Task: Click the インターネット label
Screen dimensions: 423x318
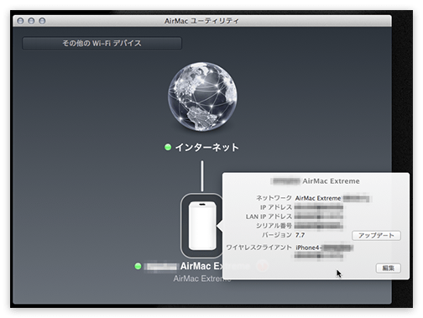Action: [207, 148]
